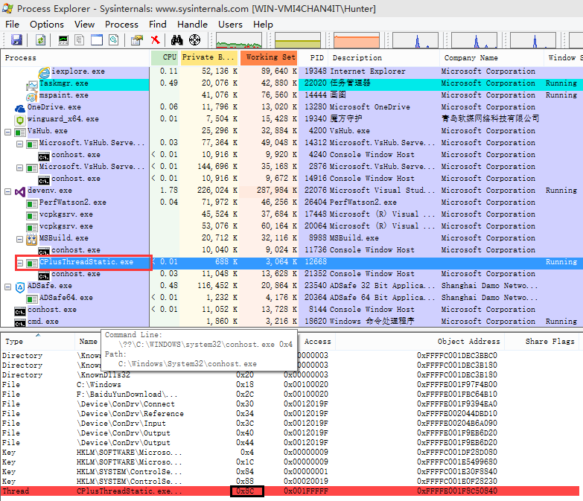The image size is (583, 501).
Task: Collapse the devenv.exe process tree
Action: click(7, 192)
